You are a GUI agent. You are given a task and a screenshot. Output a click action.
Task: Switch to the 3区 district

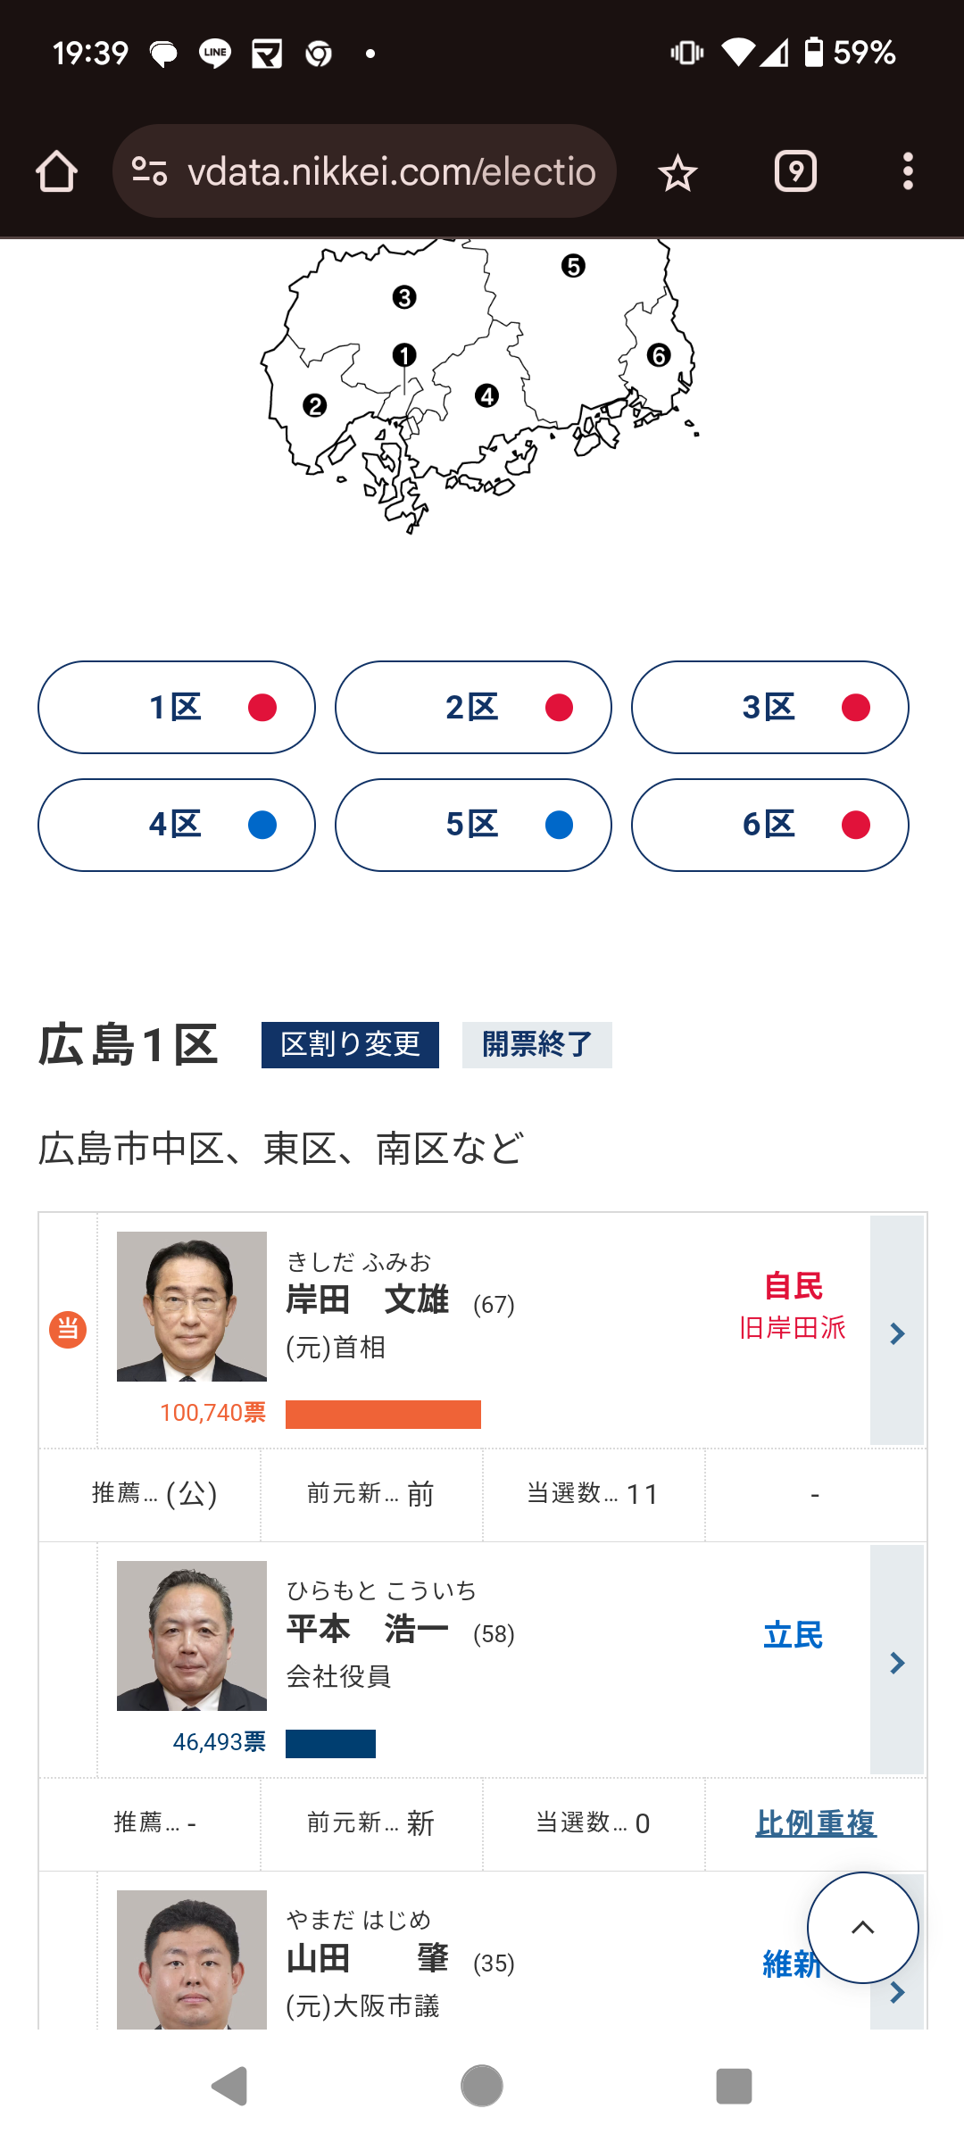[x=769, y=708]
